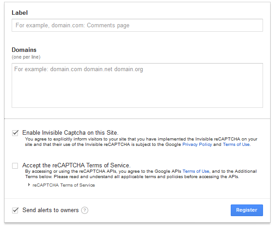Open Terms of Use link after Privacy Policy
The width and height of the screenshot is (276, 230).
point(236,145)
